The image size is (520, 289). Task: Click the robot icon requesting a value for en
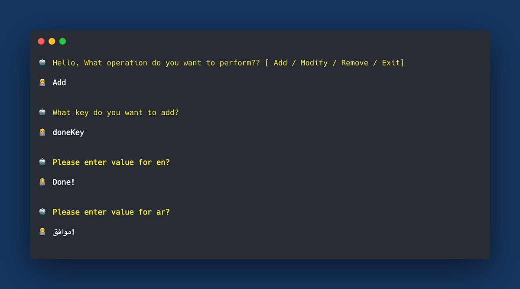(x=42, y=162)
